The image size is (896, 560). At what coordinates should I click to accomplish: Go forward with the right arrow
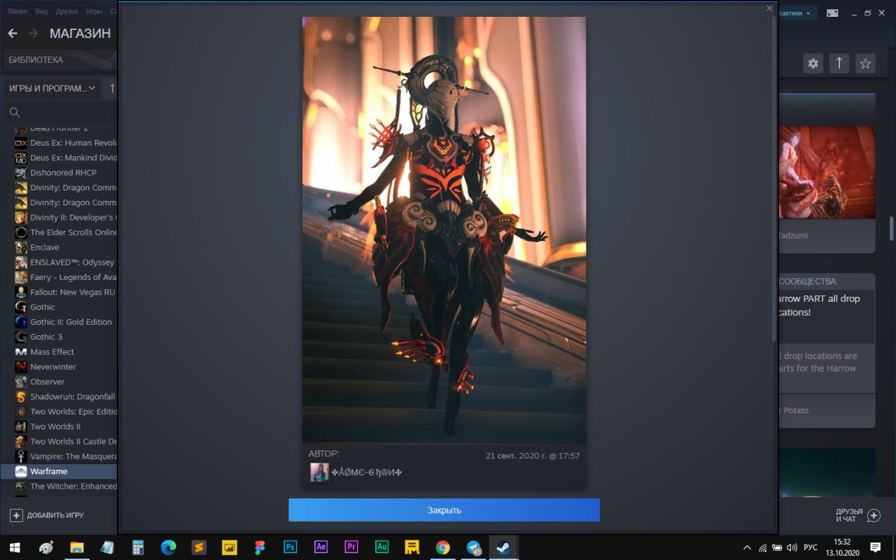(34, 34)
